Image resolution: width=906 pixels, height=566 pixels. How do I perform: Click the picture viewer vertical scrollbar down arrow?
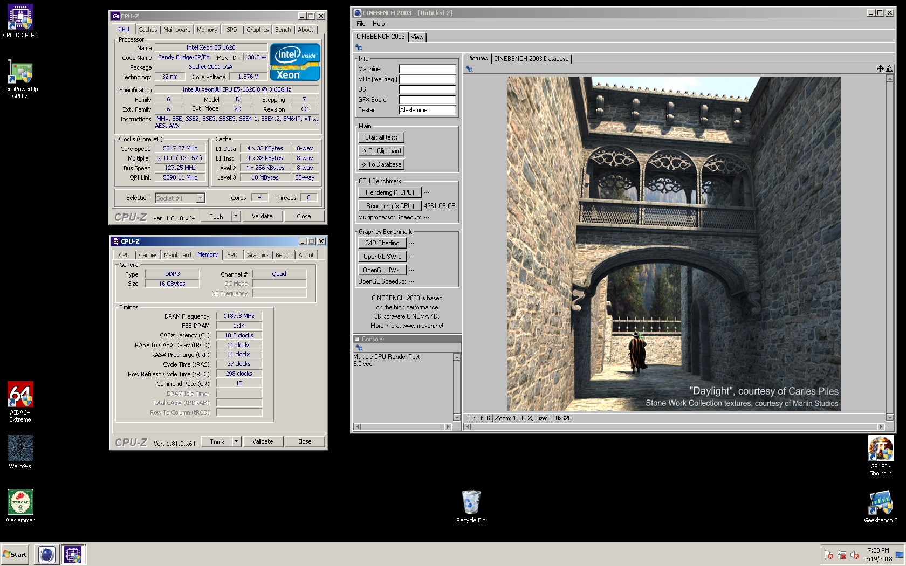pyautogui.click(x=890, y=418)
